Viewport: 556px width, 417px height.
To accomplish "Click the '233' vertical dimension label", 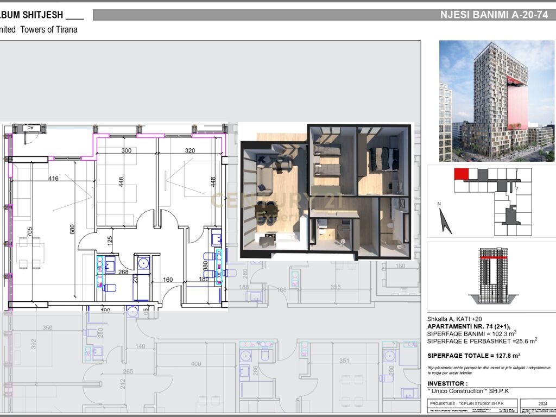I will pyautogui.click(x=135, y=280).
